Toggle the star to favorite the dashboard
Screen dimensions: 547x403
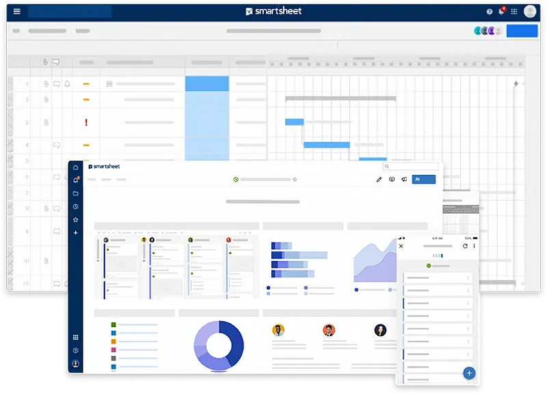point(294,179)
